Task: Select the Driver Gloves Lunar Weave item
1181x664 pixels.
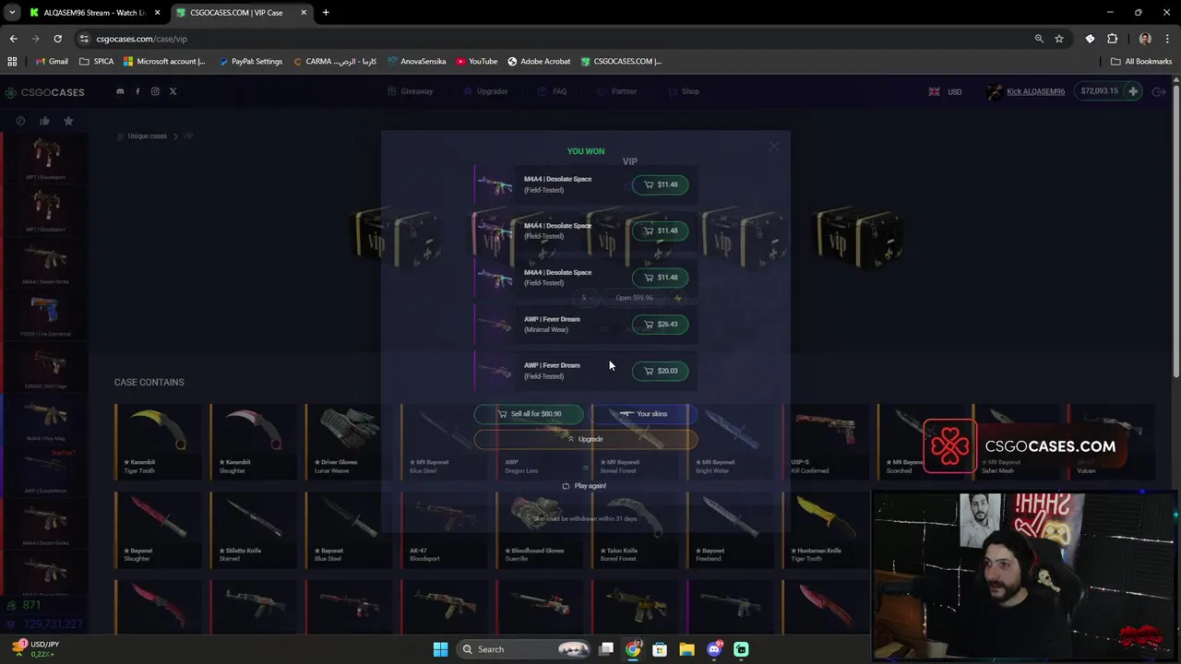Action: [349, 442]
